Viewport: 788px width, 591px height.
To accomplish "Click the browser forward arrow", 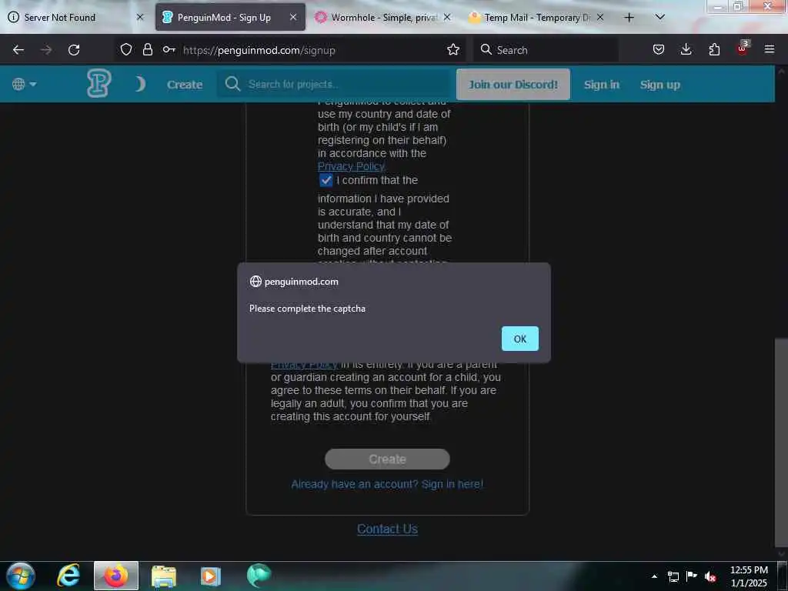I will point(46,50).
